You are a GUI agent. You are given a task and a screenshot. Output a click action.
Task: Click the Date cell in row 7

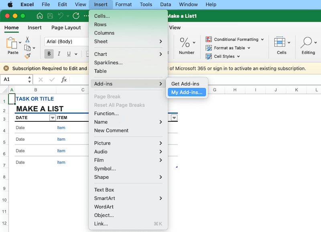pyautogui.click(x=20, y=162)
